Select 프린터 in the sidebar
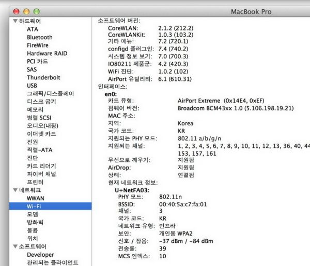310x266 pixels. pos(35,182)
